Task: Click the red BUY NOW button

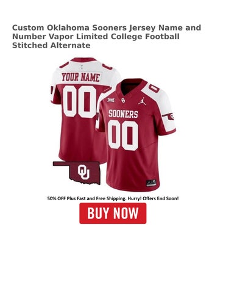Action: point(113,213)
